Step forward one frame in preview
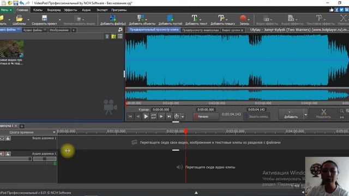The width and height of the screenshot is (349, 196). click(161, 116)
